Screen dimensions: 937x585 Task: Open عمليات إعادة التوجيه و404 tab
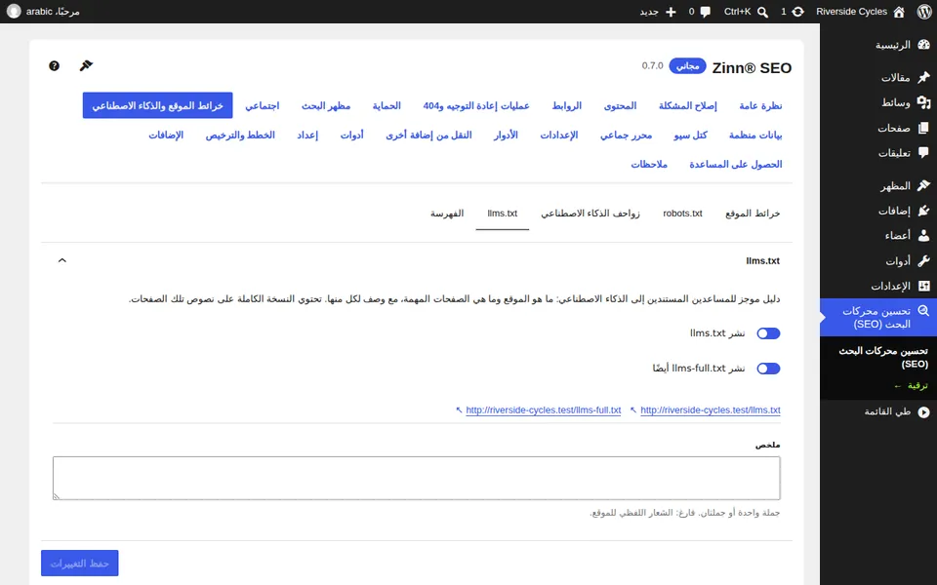coord(476,105)
